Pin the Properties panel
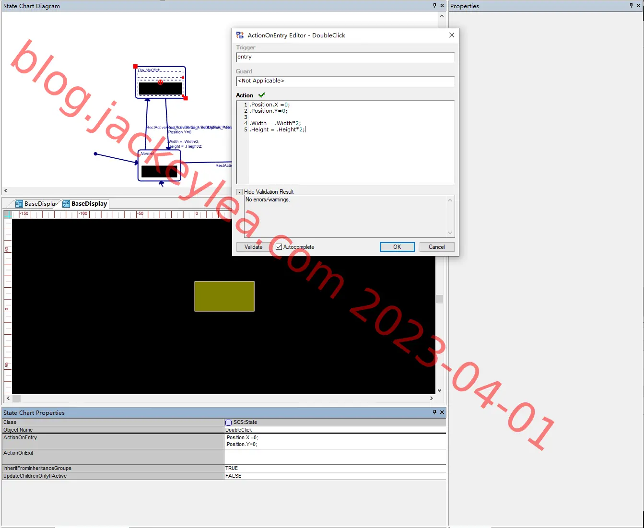The height and width of the screenshot is (528, 644). [x=631, y=6]
